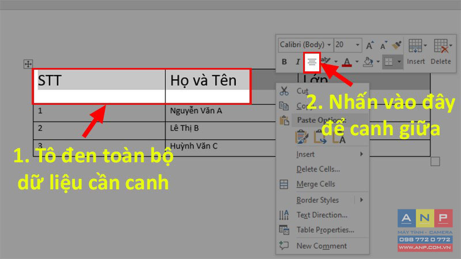Screen dimensions: 461x259
Task: Choose Table Properties... from context menu
Action: click(323, 230)
